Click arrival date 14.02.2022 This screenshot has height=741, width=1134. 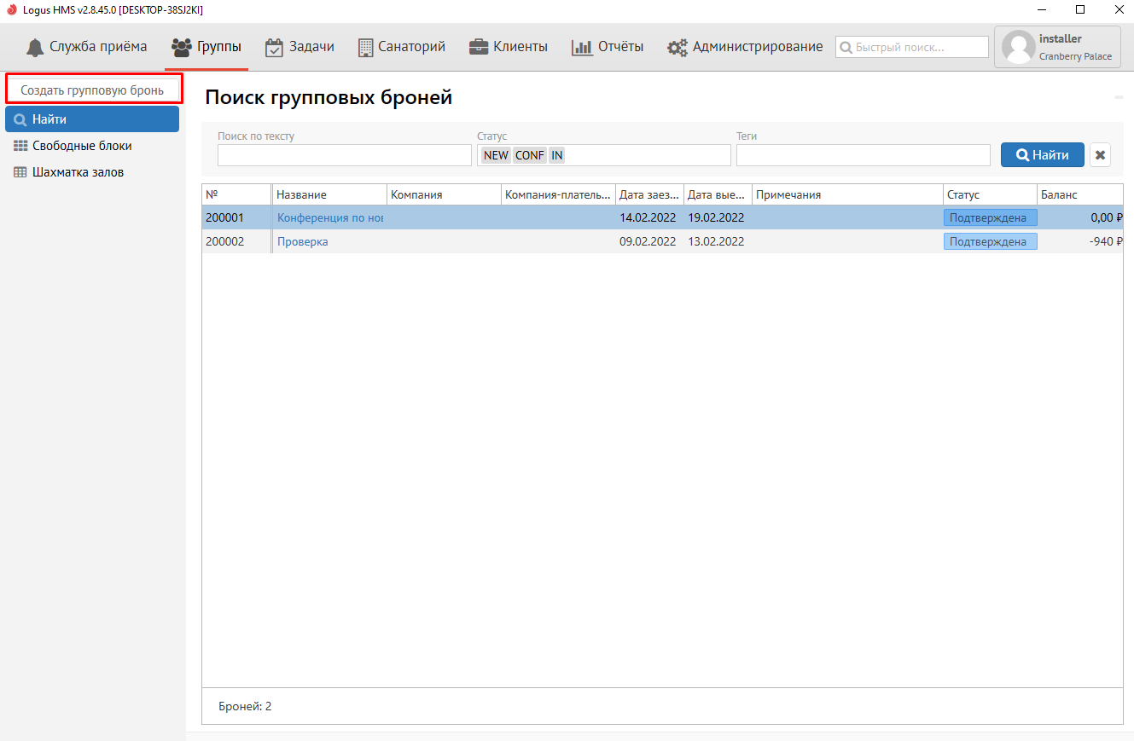(648, 217)
